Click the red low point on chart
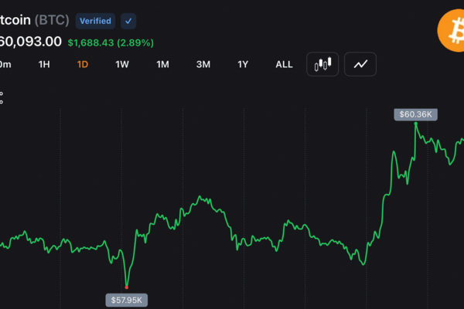Screen dimensions: 464x309 [x=127, y=287]
